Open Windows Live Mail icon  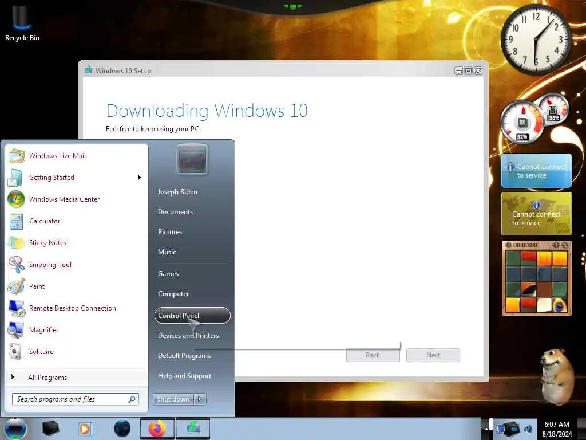(x=16, y=156)
